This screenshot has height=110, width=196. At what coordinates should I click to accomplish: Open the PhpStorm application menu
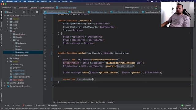(9, 1)
